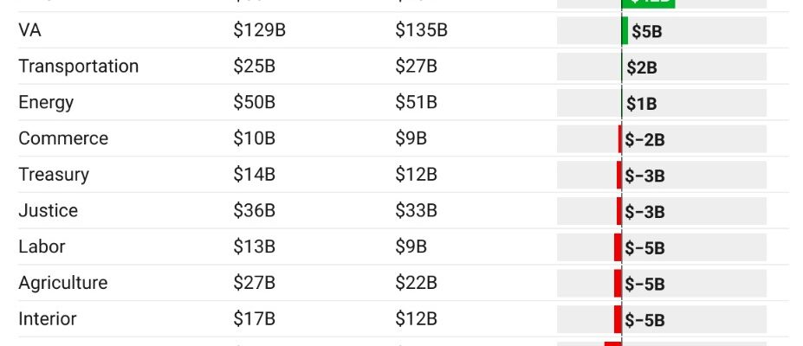Click the green $5B change bar

point(625,30)
